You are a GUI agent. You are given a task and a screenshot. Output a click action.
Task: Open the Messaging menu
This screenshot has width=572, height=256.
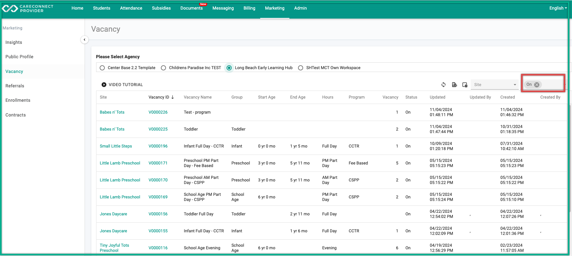(x=223, y=8)
